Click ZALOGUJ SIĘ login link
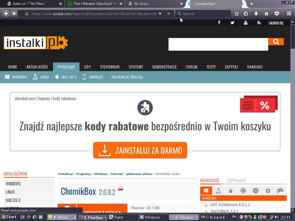The height and width of the screenshot is (221, 295). (x=276, y=23)
